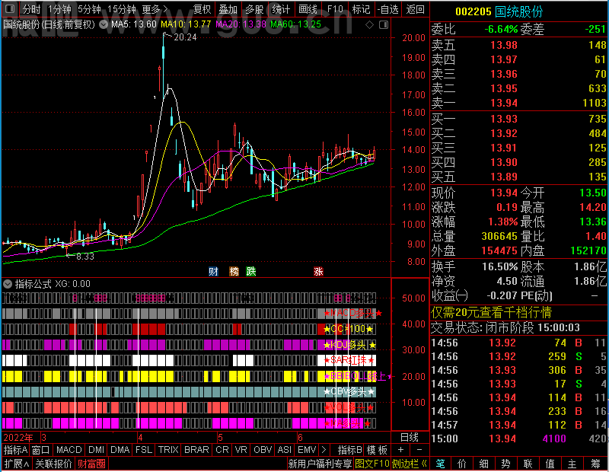Zoom out chart with the − button
The image size is (609, 472).
[419, 450]
